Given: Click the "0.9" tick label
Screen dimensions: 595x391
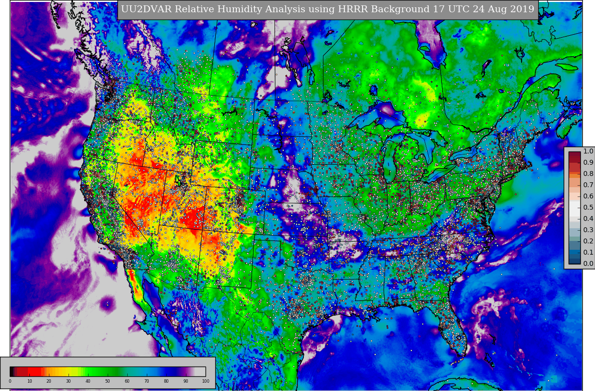Looking at the screenshot, I should [588, 163].
